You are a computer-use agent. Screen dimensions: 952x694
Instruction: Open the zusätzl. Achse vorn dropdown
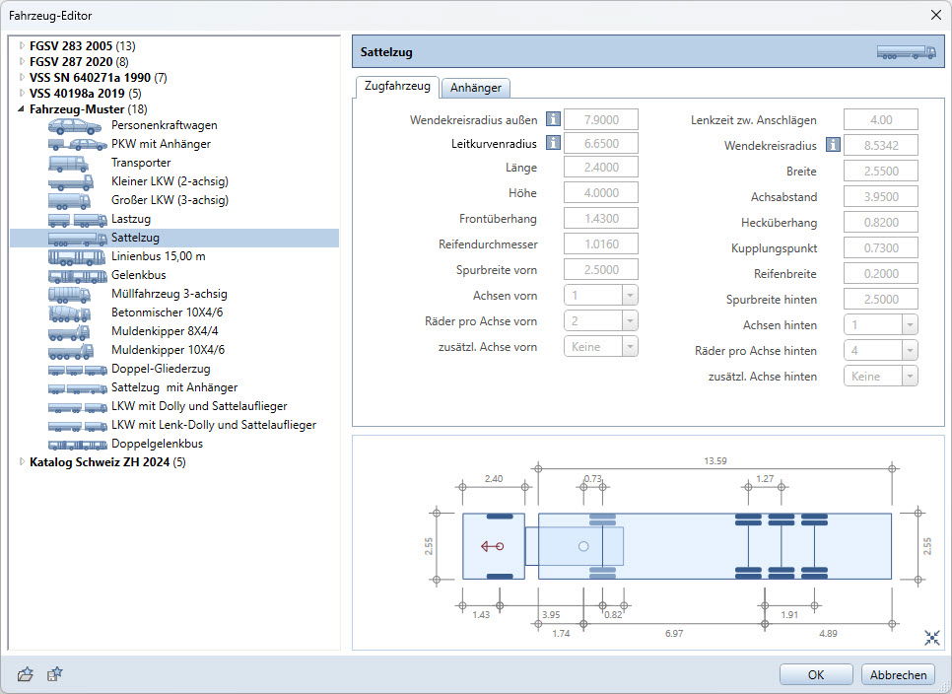(x=630, y=347)
